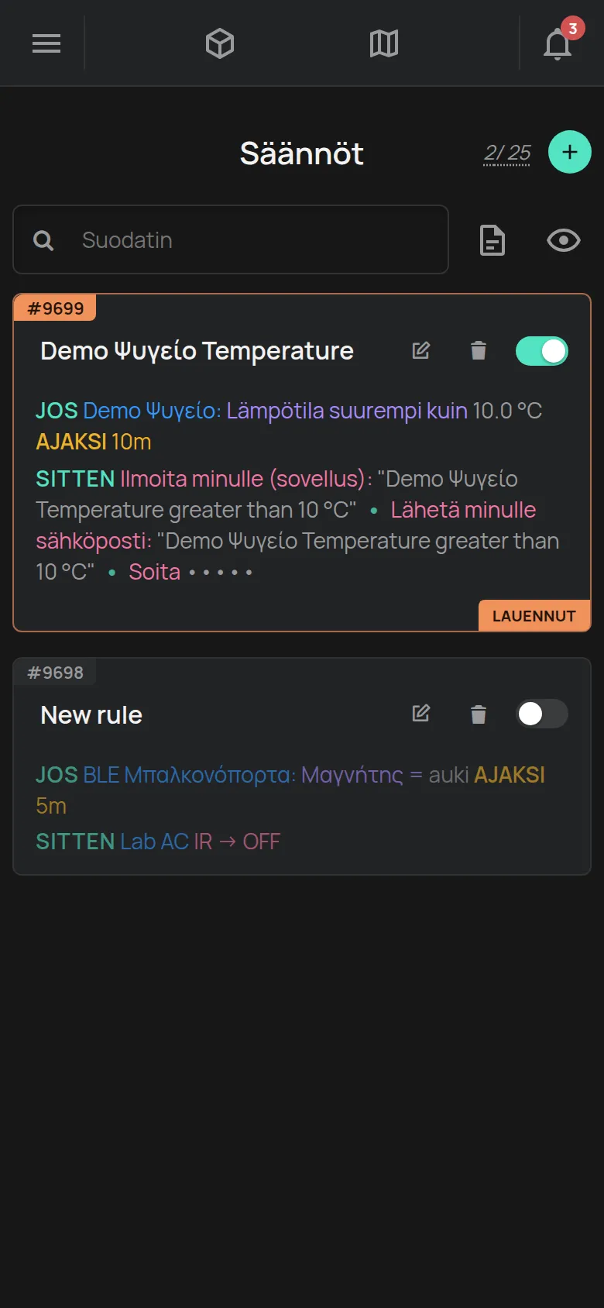Open the rules log document icon
604x1308 pixels.
pos(492,240)
